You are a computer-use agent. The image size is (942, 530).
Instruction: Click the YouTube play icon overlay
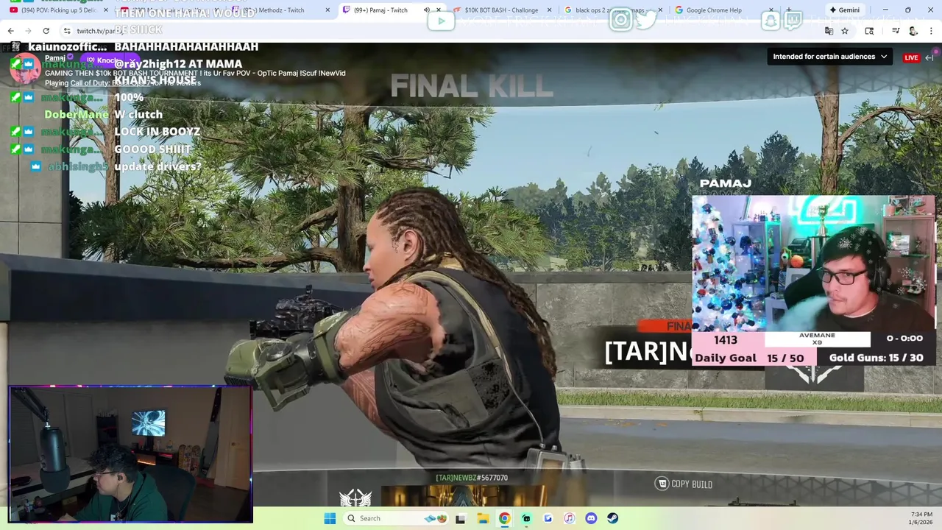pos(442,21)
